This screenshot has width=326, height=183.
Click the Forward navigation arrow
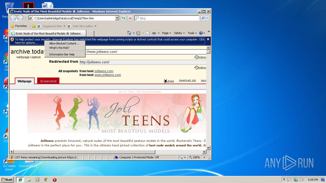click(x=20, y=18)
